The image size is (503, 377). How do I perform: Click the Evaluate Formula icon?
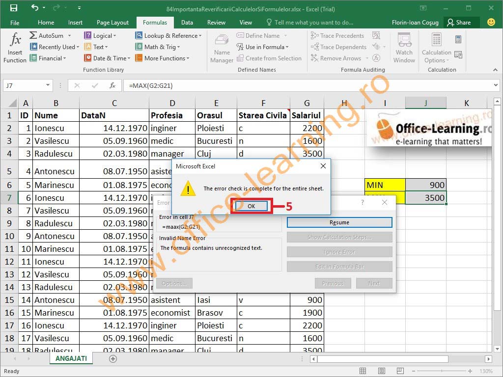click(376, 58)
